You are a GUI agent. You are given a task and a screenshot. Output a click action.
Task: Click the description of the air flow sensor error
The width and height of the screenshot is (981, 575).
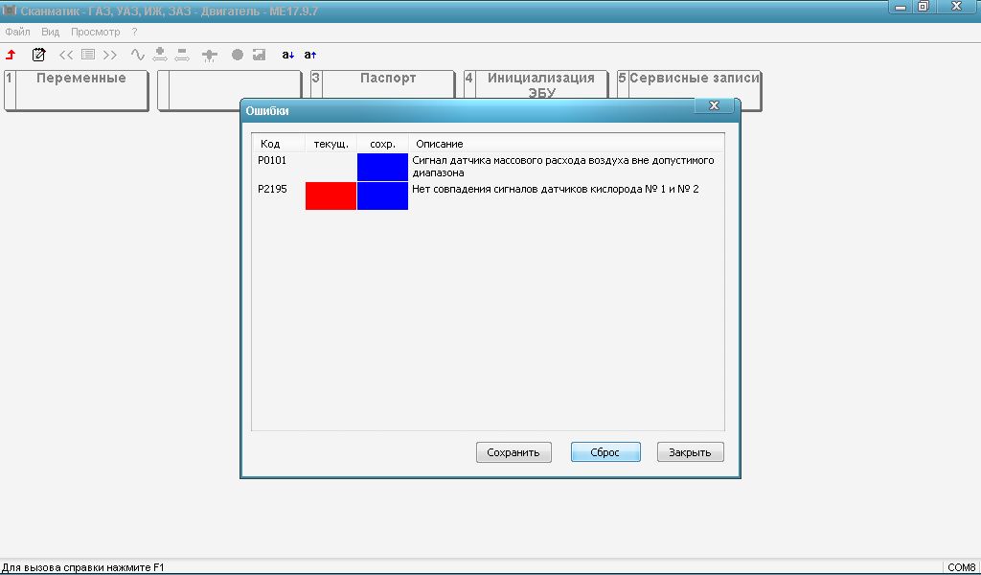563,167
